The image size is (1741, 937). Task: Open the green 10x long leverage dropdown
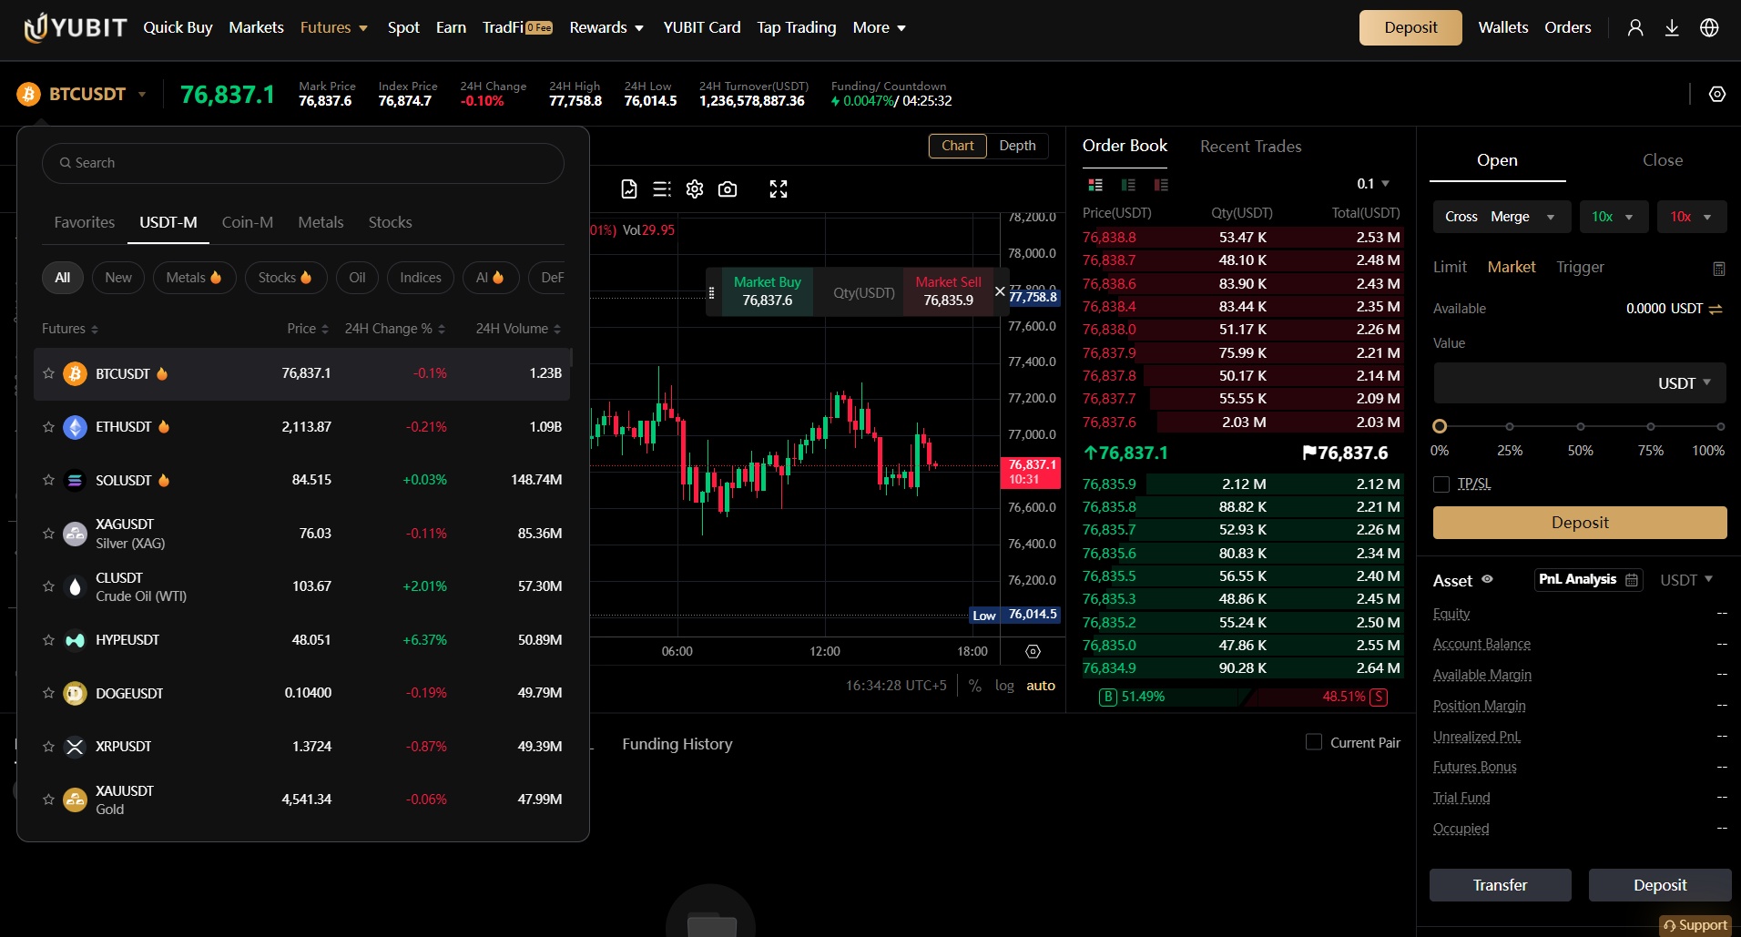(1613, 217)
